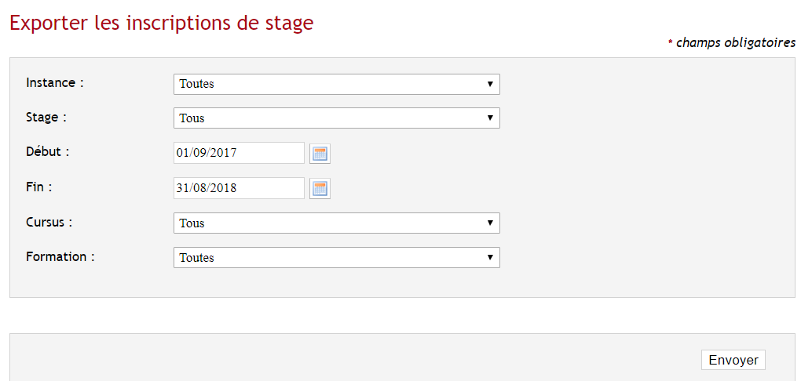Focus the Début date field 01/09/2017
This screenshot has width=801, height=381.
point(239,153)
